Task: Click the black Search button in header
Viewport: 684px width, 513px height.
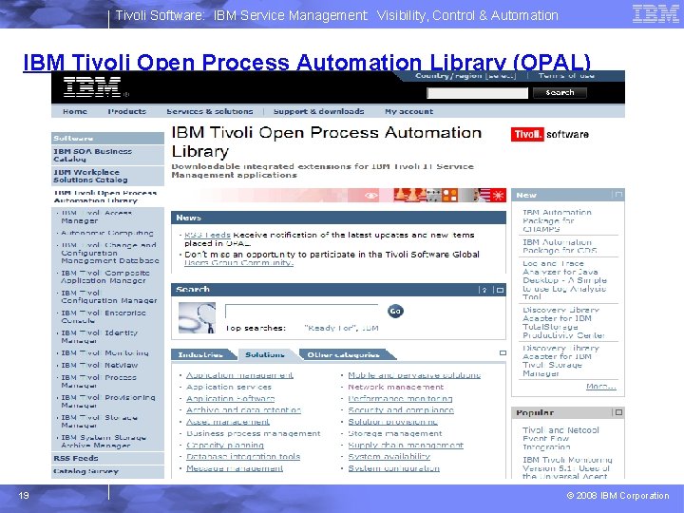Action: tap(560, 92)
